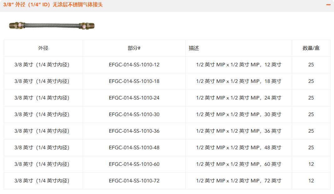Click quantity 12 in the 60-inch row
The width and height of the screenshot is (334, 194).
coord(311,164)
